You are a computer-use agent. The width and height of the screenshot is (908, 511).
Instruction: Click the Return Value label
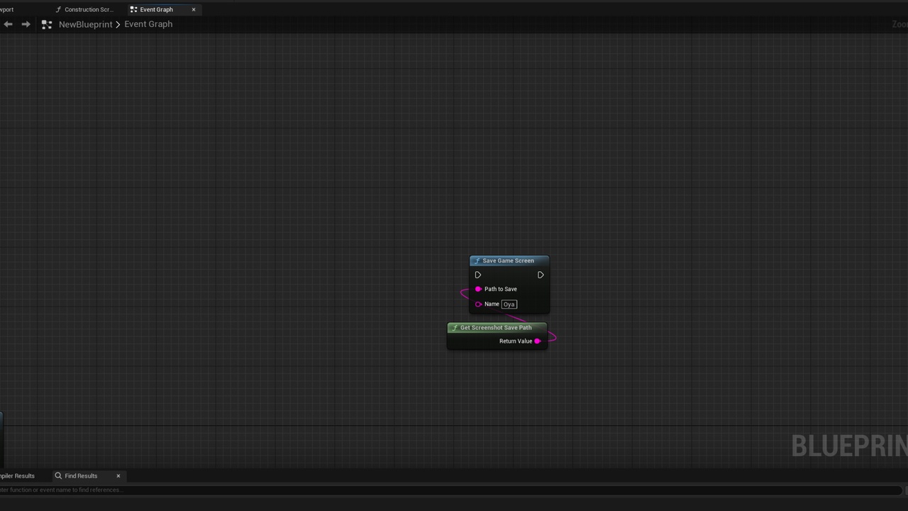click(516, 341)
